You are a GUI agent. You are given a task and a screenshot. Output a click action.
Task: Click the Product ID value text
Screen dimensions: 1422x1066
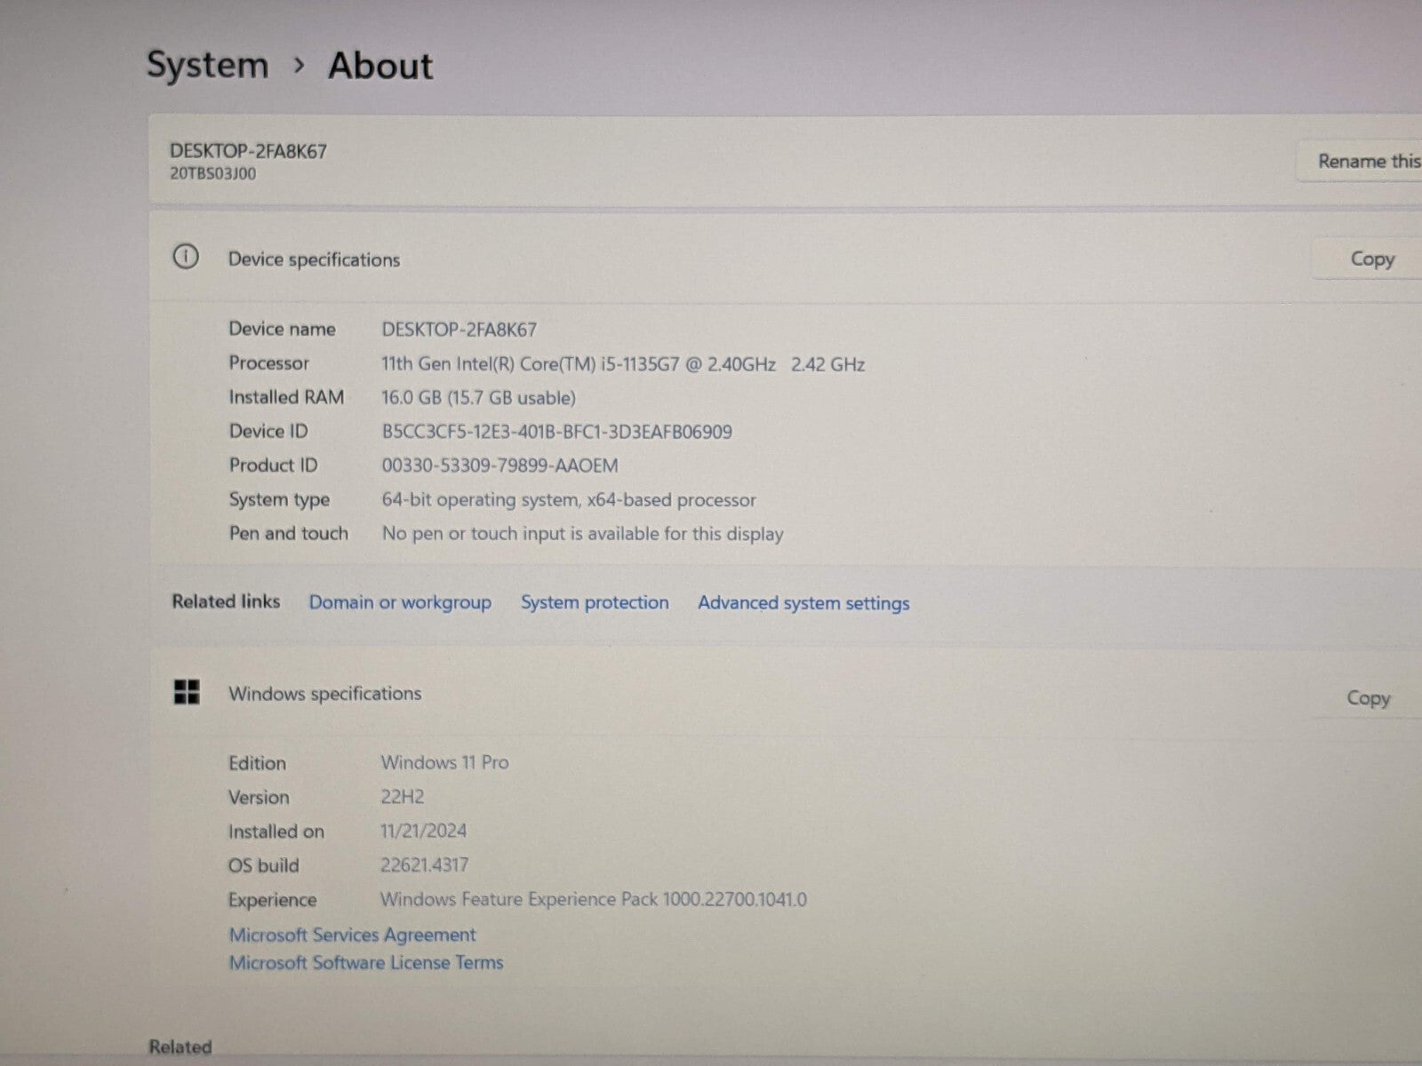(499, 465)
